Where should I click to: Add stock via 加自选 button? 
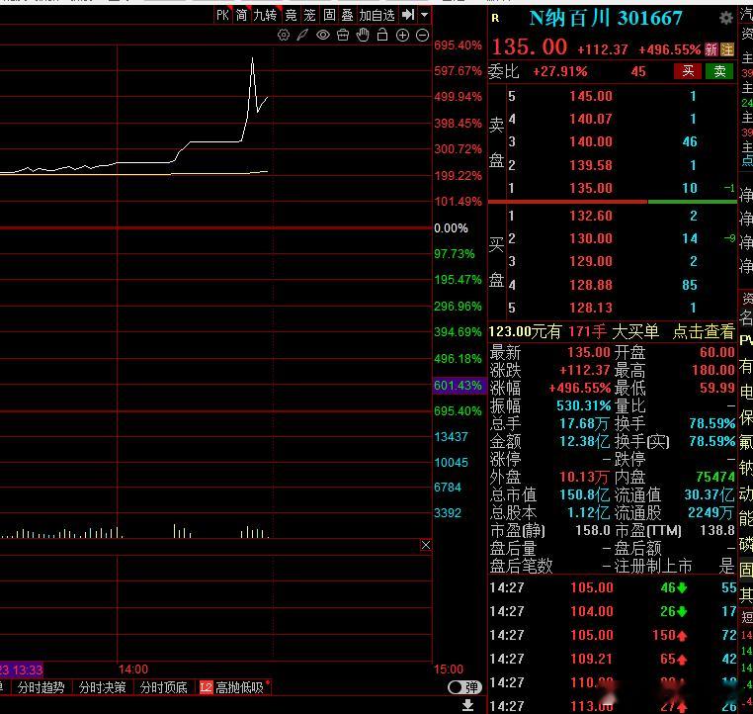(376, 16)
